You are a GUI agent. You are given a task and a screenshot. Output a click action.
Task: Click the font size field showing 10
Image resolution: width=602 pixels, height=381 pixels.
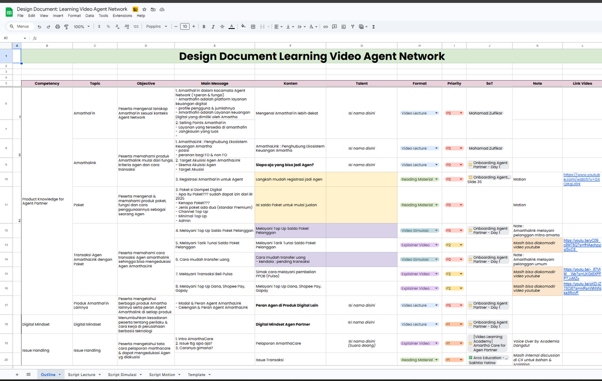185,27
